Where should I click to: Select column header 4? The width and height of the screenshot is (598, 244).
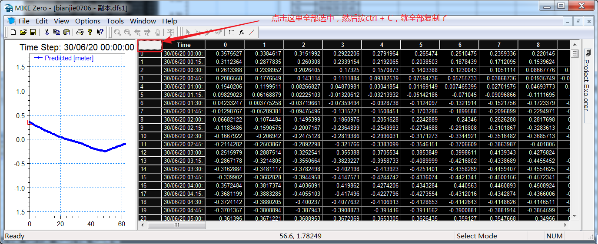[x=381, y=45]
